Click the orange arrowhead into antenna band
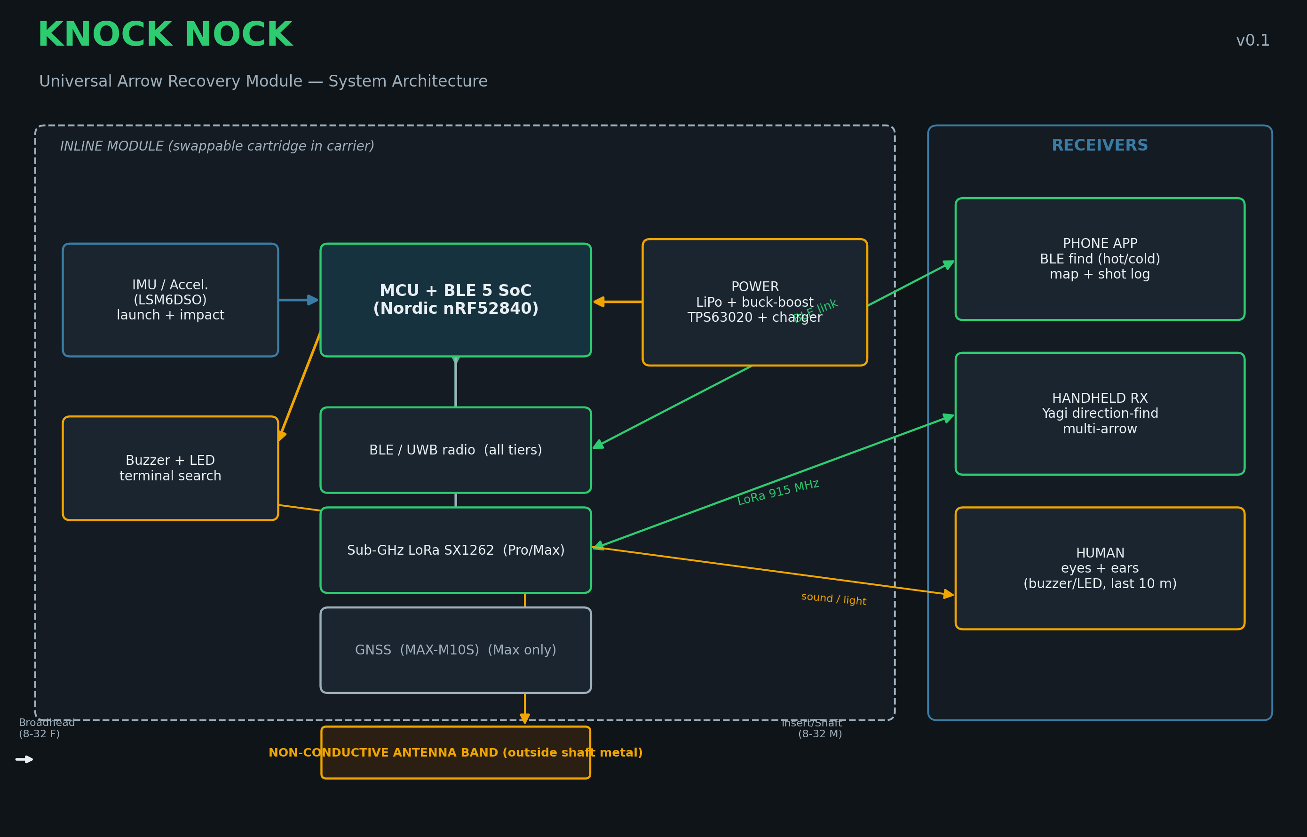 pos(525,719)
